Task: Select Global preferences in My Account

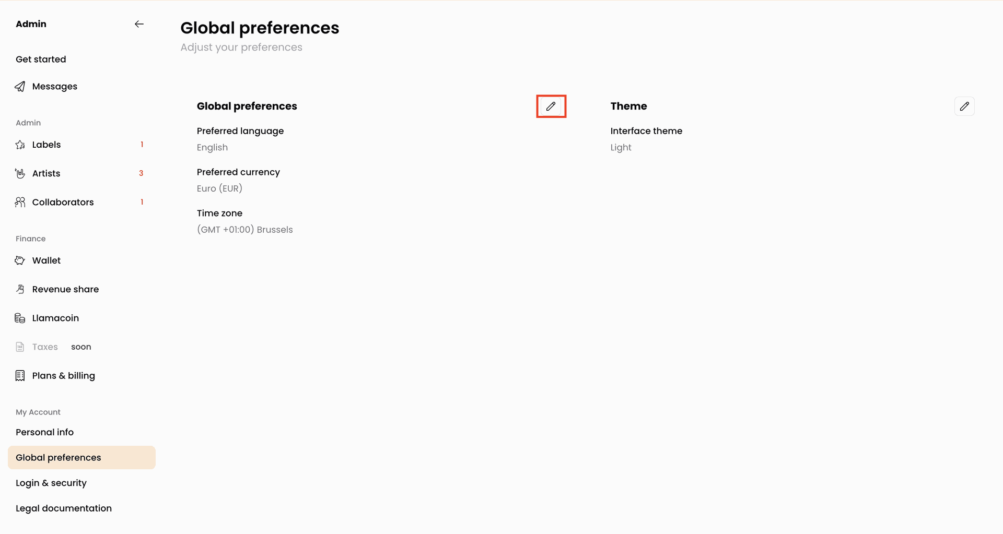Action: (81, 457)
